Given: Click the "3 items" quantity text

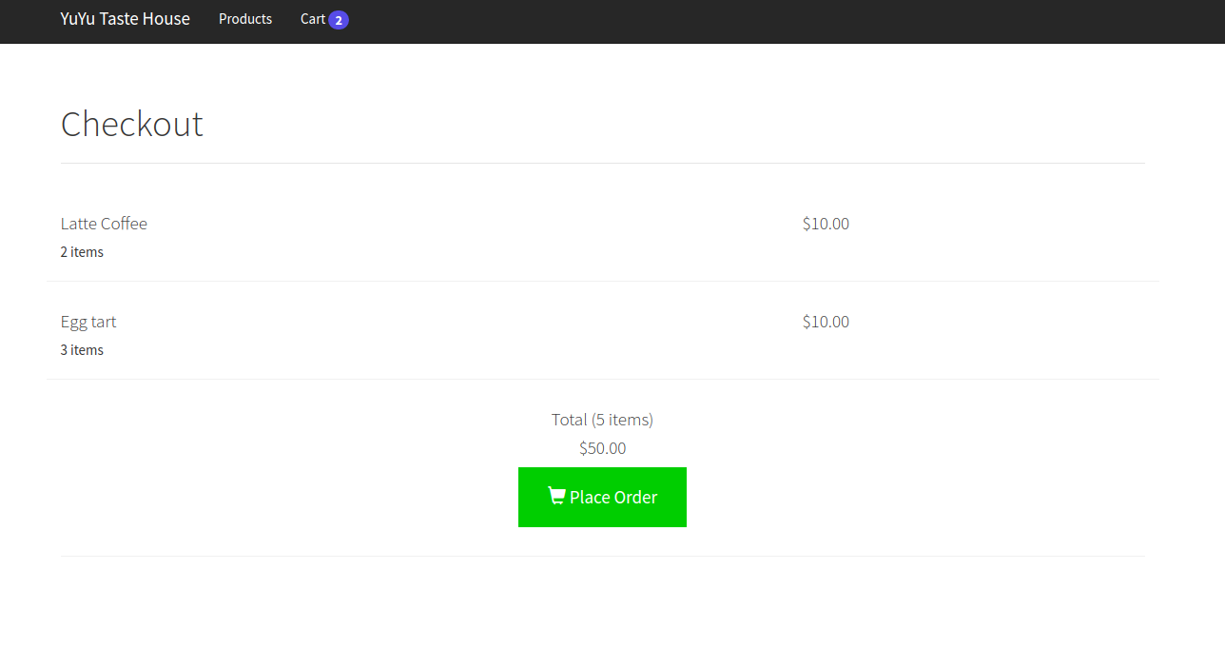Looking at the screenshot, I should (x=82, y=350).
